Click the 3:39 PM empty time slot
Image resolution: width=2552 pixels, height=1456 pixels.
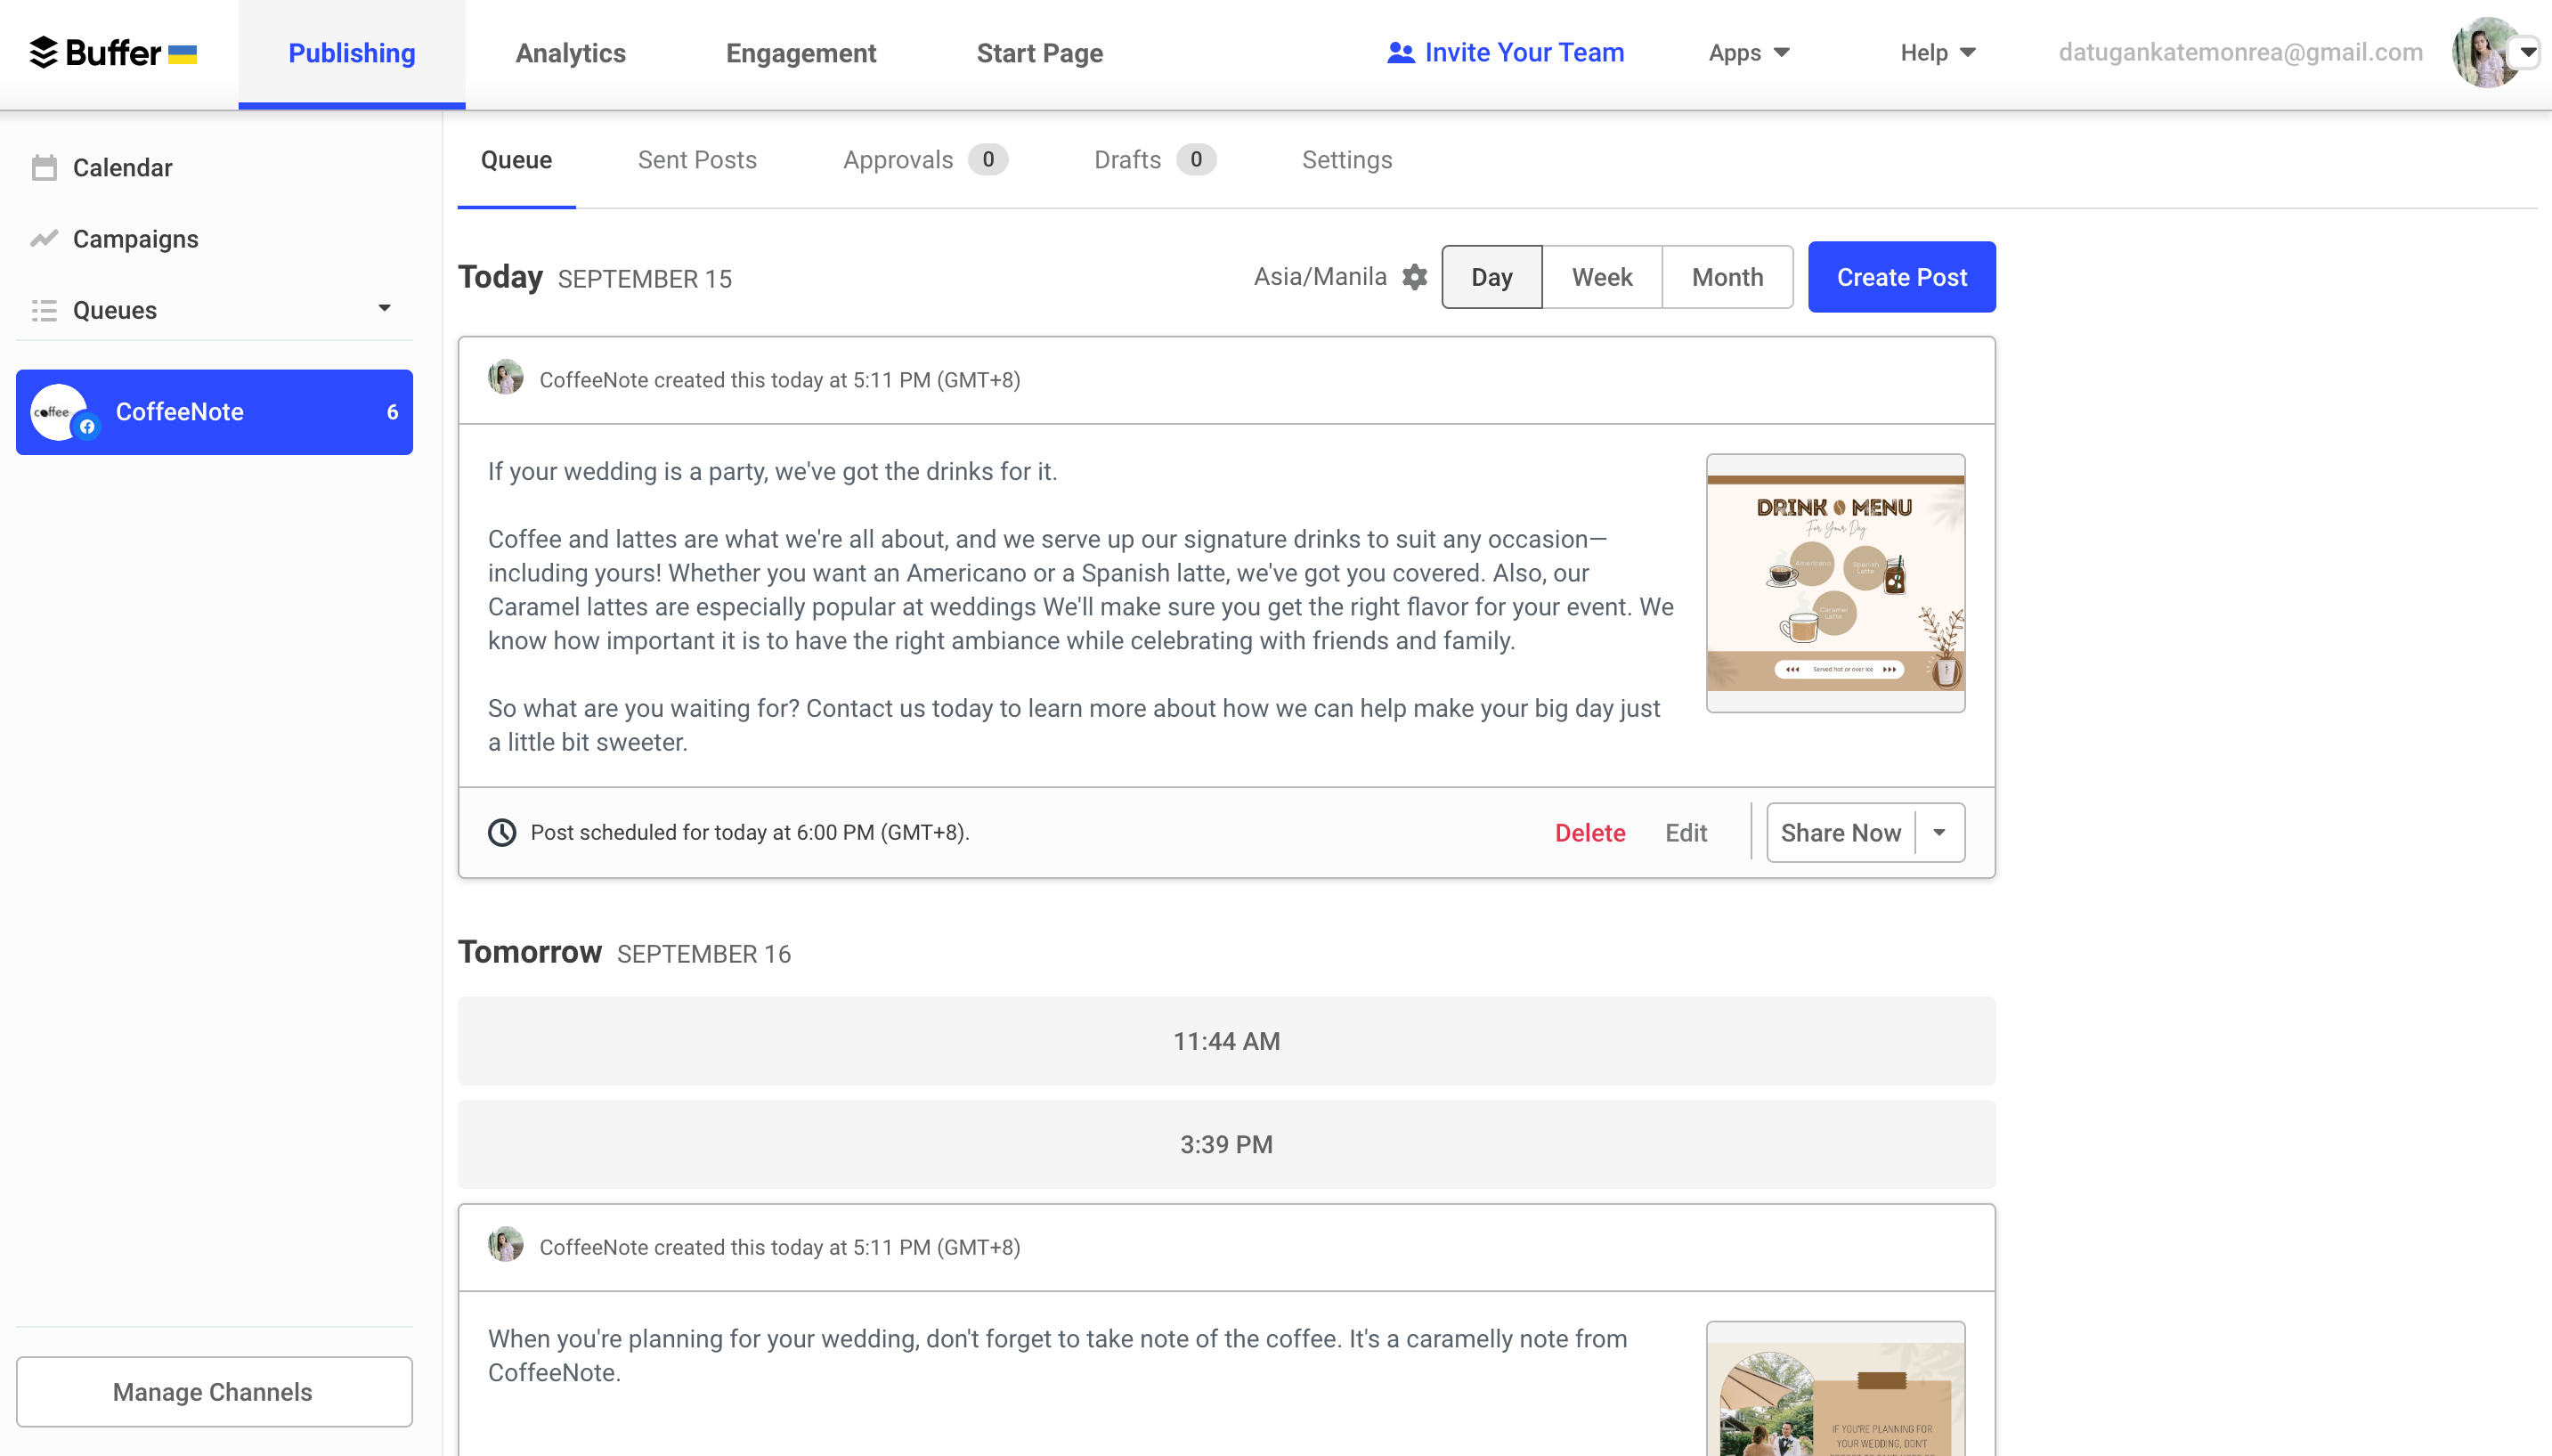pos(1226,1144)
